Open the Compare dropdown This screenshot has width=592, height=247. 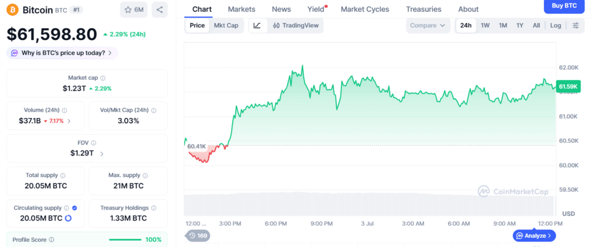tap(428, 25)
